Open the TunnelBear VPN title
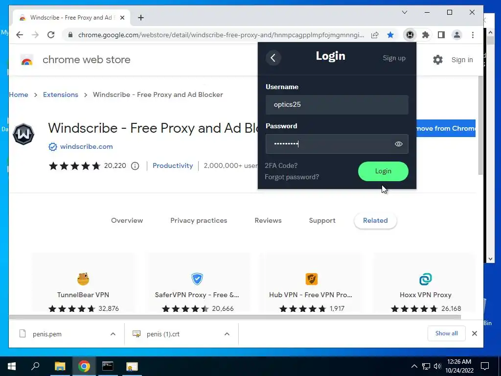 (x=83, y=295)
